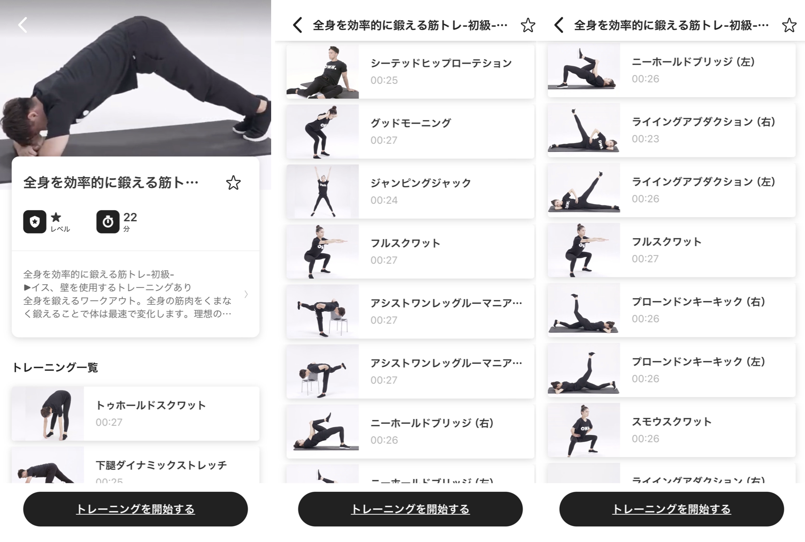Viewport: 805px width, 542px height.
Task: Select プローンドンキーキック (右) exercise
Action: coord(672,310)
